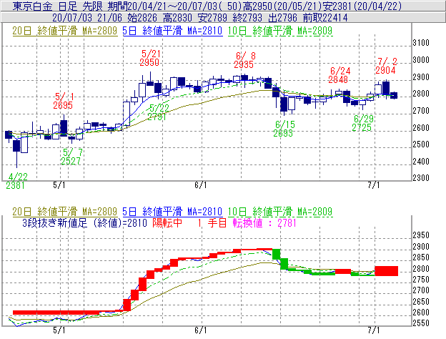The height and width of the screenshot is (339, 446).
Task: Click the 6/1 date label under lower chart
Action: pos(201,330)
